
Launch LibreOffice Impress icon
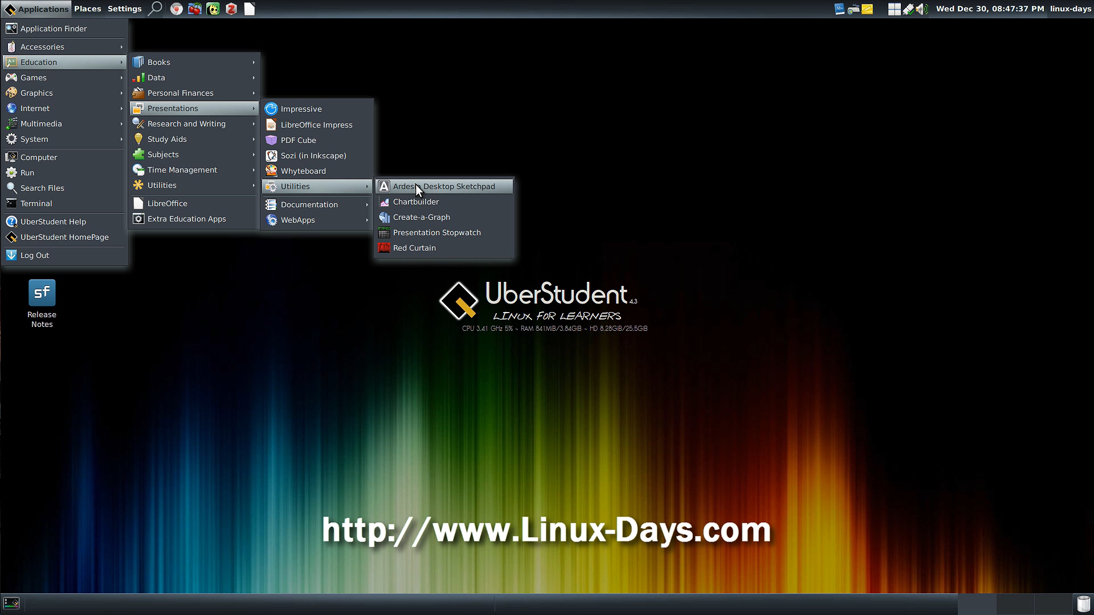click(271, 125)
